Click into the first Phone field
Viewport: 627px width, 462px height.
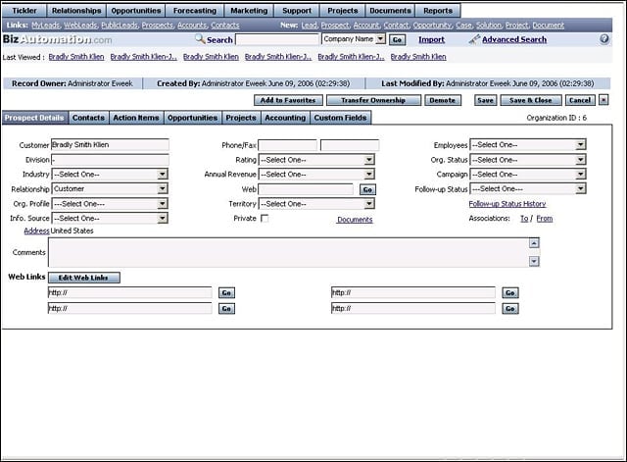tap(287, 145)
